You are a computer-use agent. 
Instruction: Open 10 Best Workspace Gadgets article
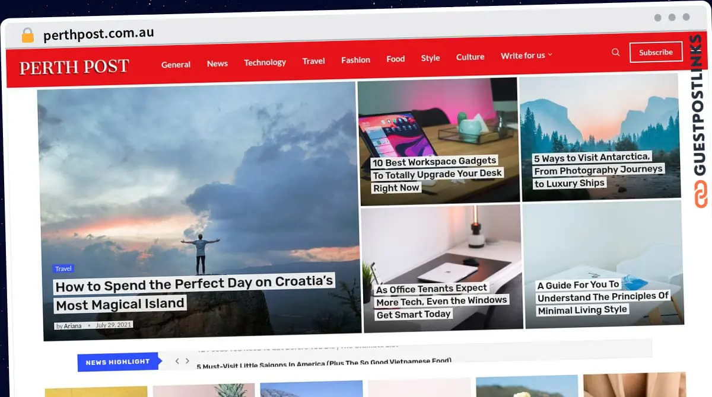(x=437, y=174)
